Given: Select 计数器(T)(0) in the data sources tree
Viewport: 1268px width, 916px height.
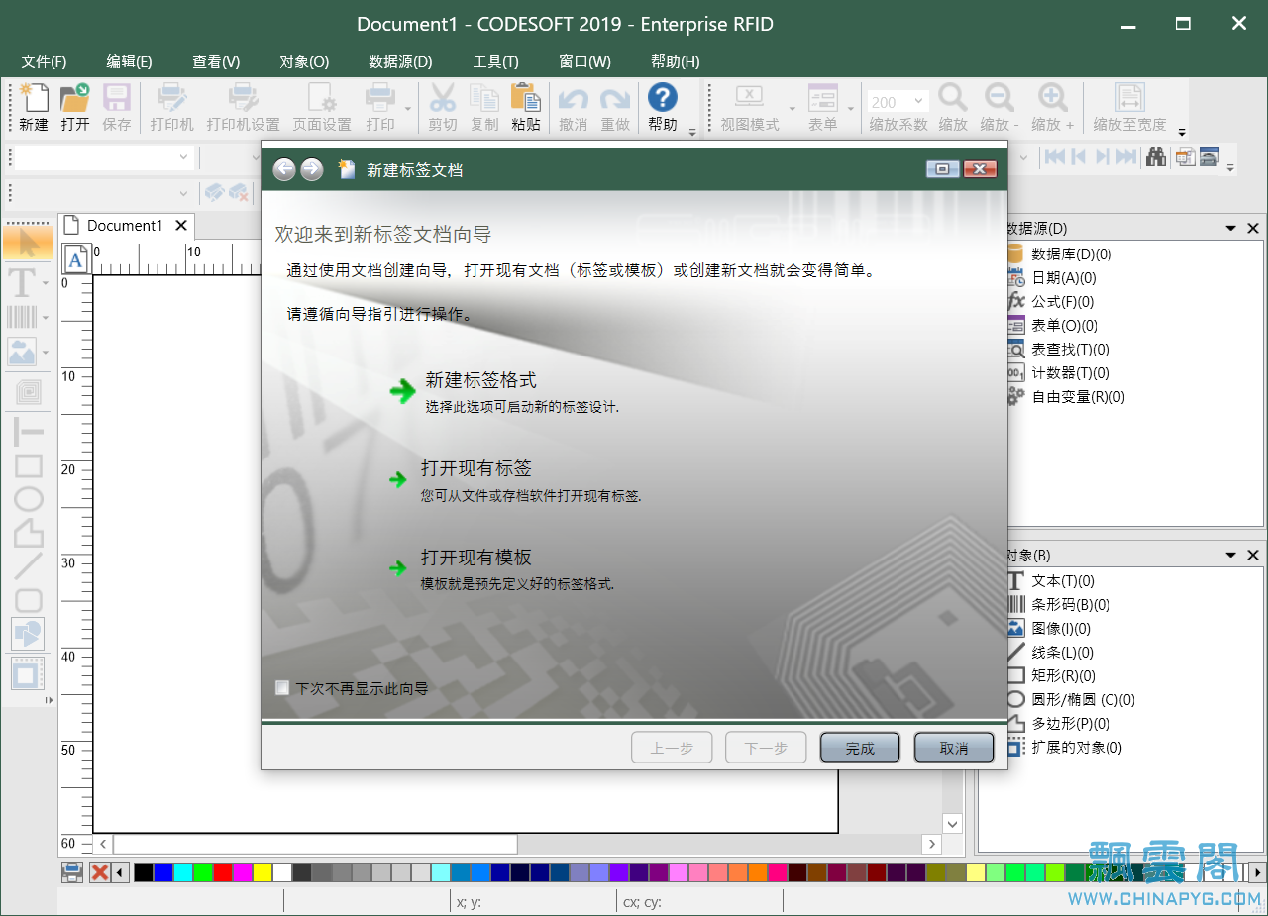Looking at the screenshot, I should tap(1070, 373).
